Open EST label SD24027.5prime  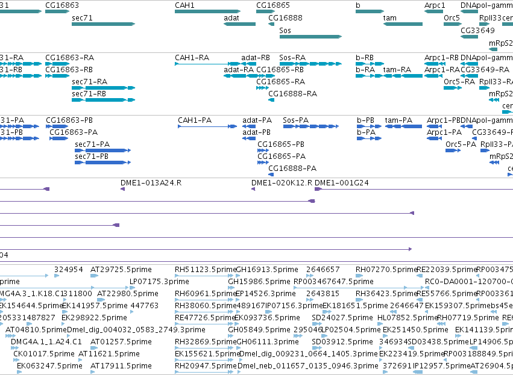(x=342, y=318)
